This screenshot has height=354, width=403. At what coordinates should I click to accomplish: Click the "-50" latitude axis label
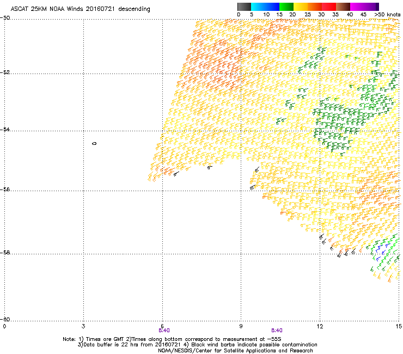pyautogui.click(x=5, y=18)
